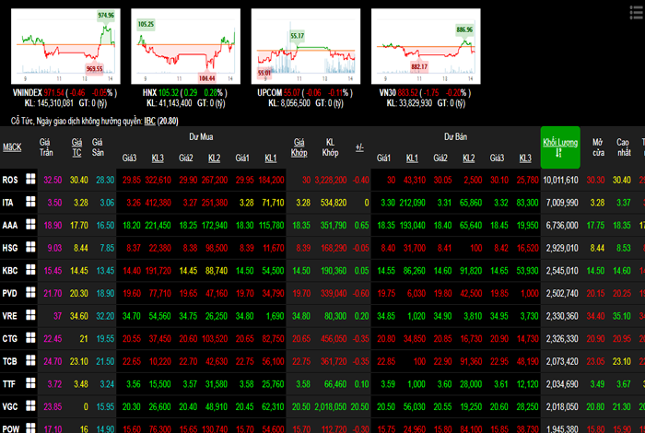
Task: Click ROS ceiling price 32.50
Action: pos(53,180)
